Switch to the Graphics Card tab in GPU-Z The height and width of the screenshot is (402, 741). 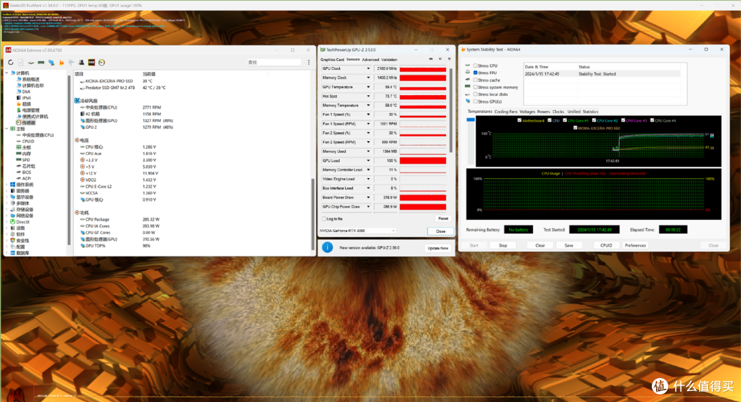point(332,60)
